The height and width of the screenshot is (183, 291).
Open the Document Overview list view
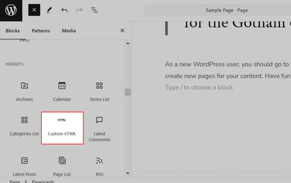tap(94, 10)
